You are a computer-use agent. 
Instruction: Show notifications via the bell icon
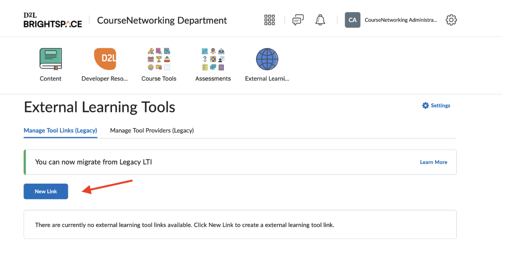tap(320, 20)
